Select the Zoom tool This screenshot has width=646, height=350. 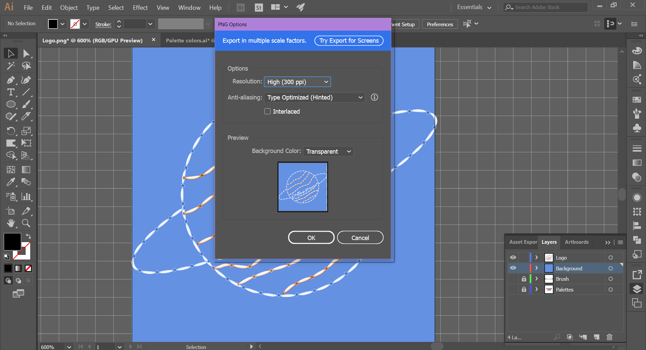(26, 223)
